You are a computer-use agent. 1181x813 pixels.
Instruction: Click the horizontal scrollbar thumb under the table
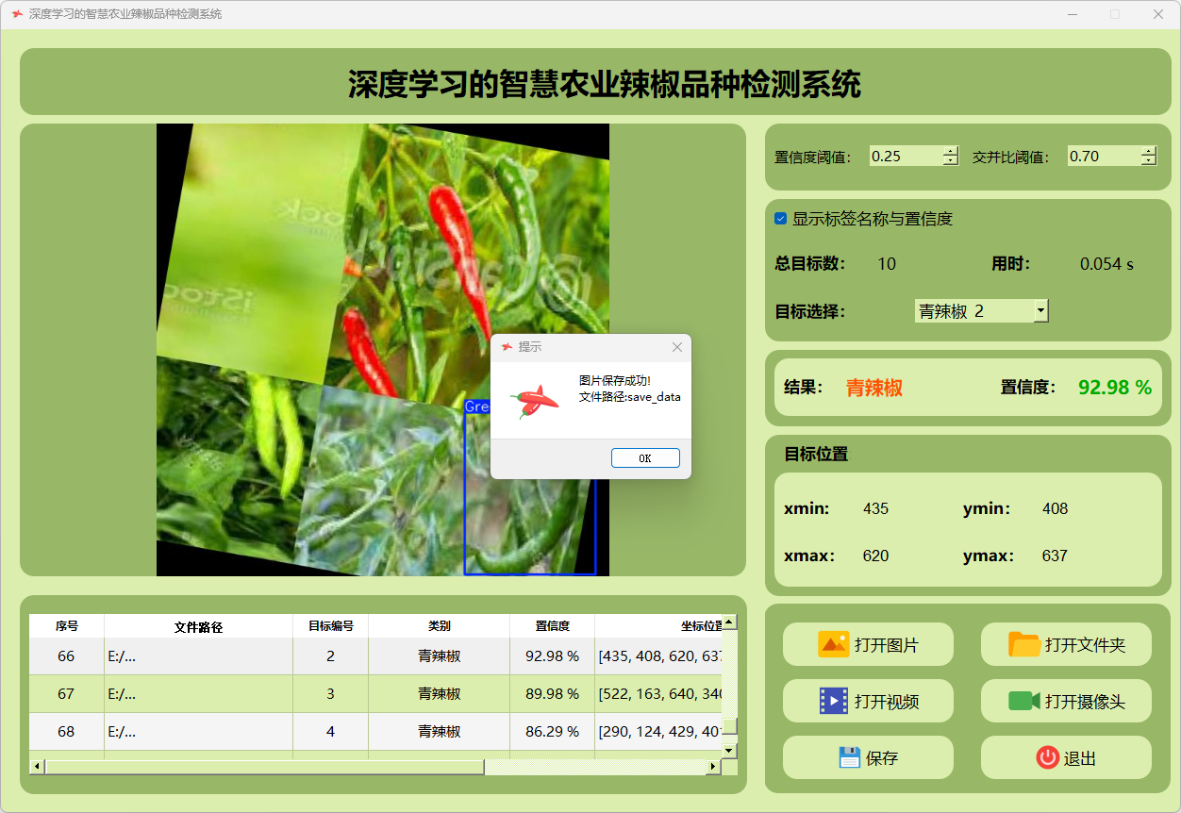(264, 767)
